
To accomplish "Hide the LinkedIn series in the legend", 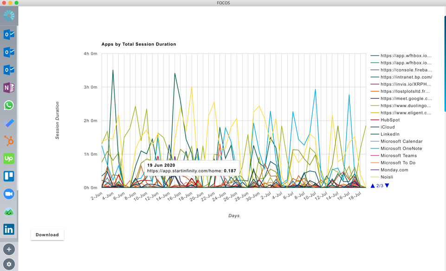I will 390,134.
